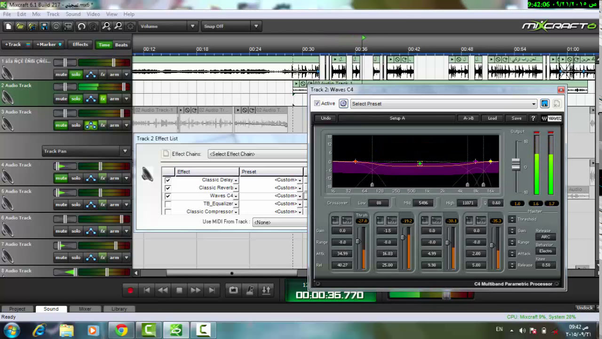The height and width of the screenshot is (339, 602).
Task: Open the mixdown icon beside the metronome
Action: (x=266, y=291)
